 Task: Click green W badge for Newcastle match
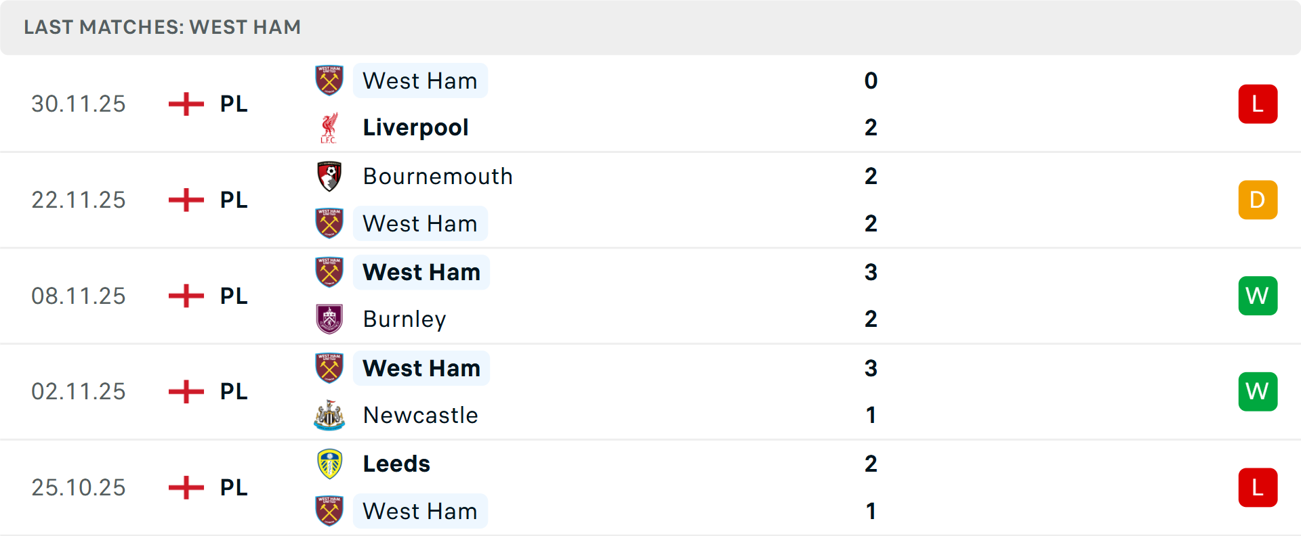[1258, 392]
